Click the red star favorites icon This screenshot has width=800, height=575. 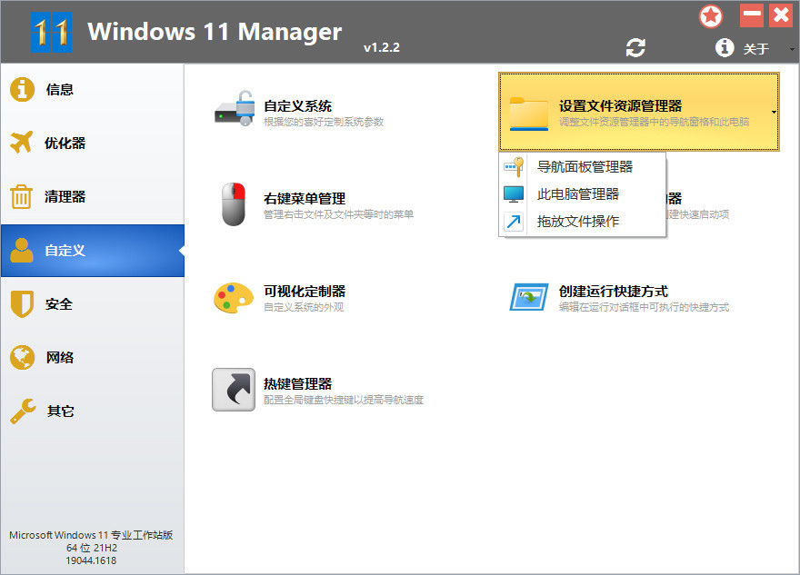[711, 16]
